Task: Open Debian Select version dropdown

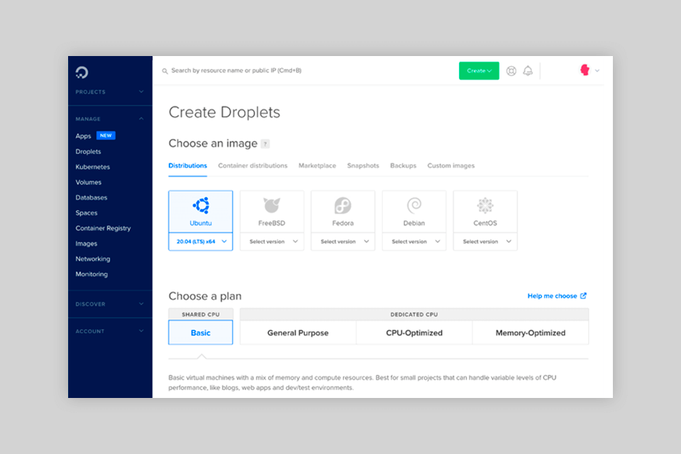Action: (x=414, y=242)
